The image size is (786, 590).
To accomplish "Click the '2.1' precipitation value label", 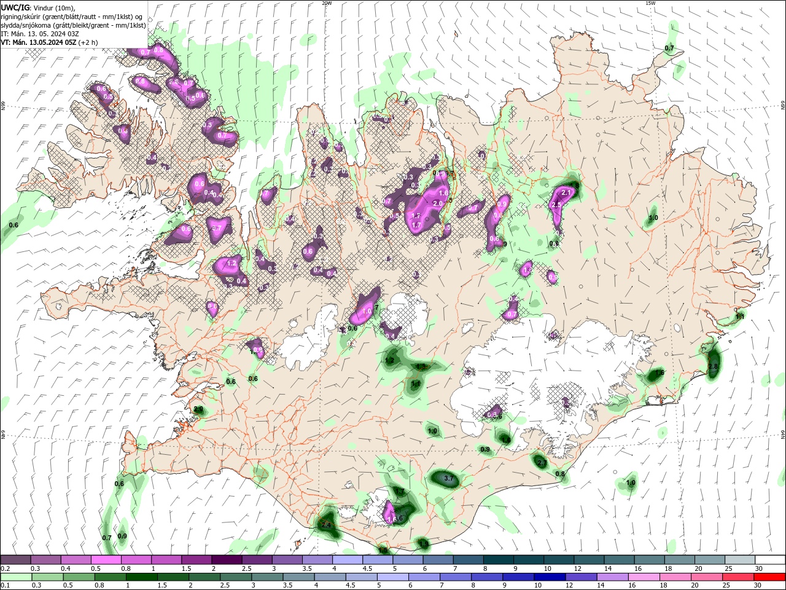I will (x=567, y=193).
